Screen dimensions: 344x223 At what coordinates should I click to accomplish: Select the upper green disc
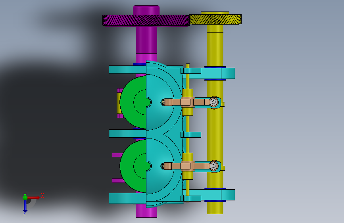pos(133,102)
